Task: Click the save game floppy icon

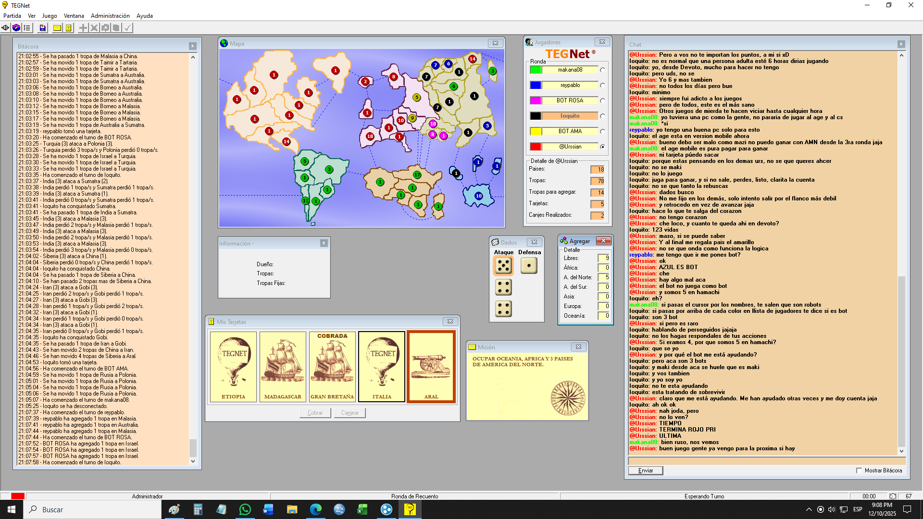Action: point(42,28)
